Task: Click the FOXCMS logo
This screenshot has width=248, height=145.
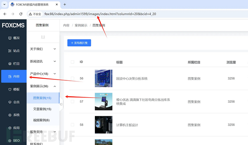Action: 13,25
